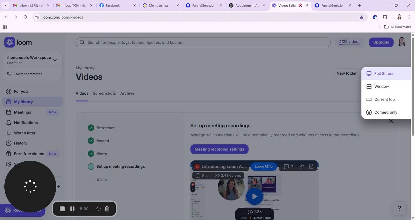Change the 1.2× playback speed
This screenshot has width=415, height=220.
tap(255, 212)
